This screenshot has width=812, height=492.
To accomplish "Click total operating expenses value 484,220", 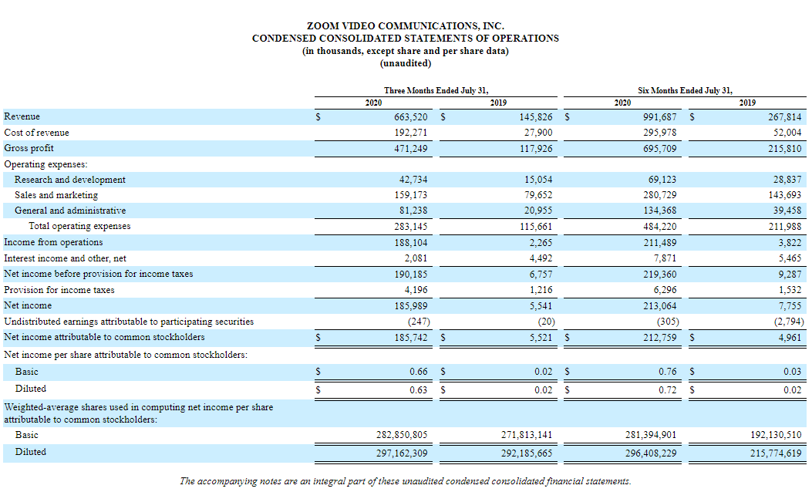I will click(x=660, y=227).
